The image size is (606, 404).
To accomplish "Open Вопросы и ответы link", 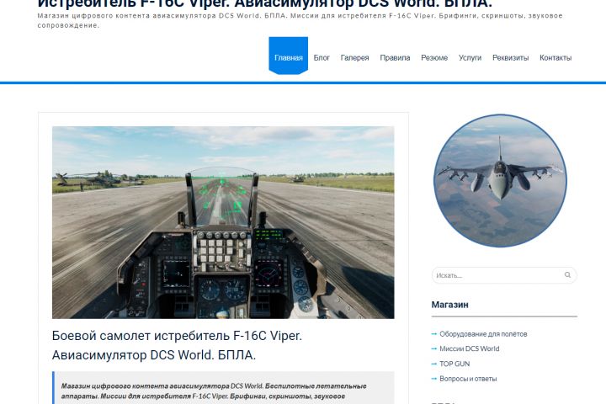I will coord(468,379).
